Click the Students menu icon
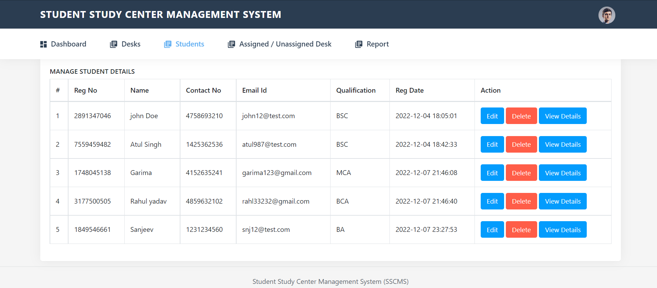Image resolution: width=657 pixels, height=288 pixels. [x=168, y=44]
